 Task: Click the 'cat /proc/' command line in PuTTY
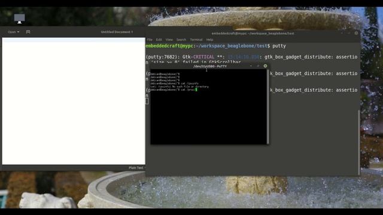(x=174, y=90)
